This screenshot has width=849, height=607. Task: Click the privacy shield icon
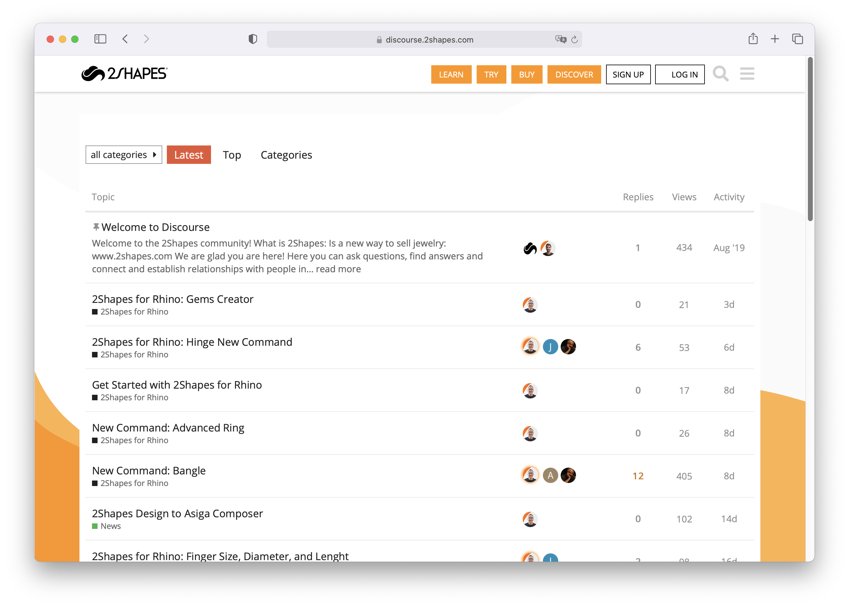coord(253,39)
